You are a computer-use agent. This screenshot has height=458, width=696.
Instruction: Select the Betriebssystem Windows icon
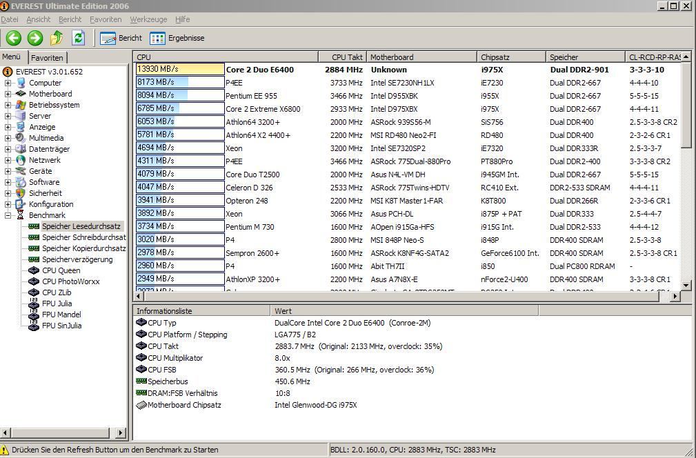(21, 105)
